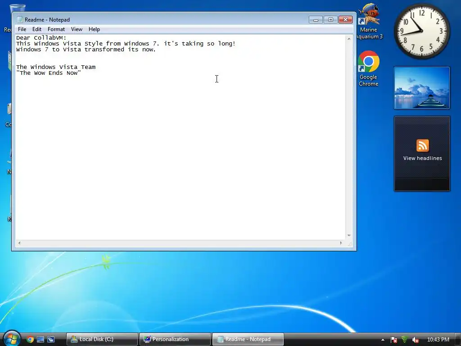This screenshot has width=461, height=346.
Task: Open Google Chrome desktop shortcut
Action: point(368,68)
